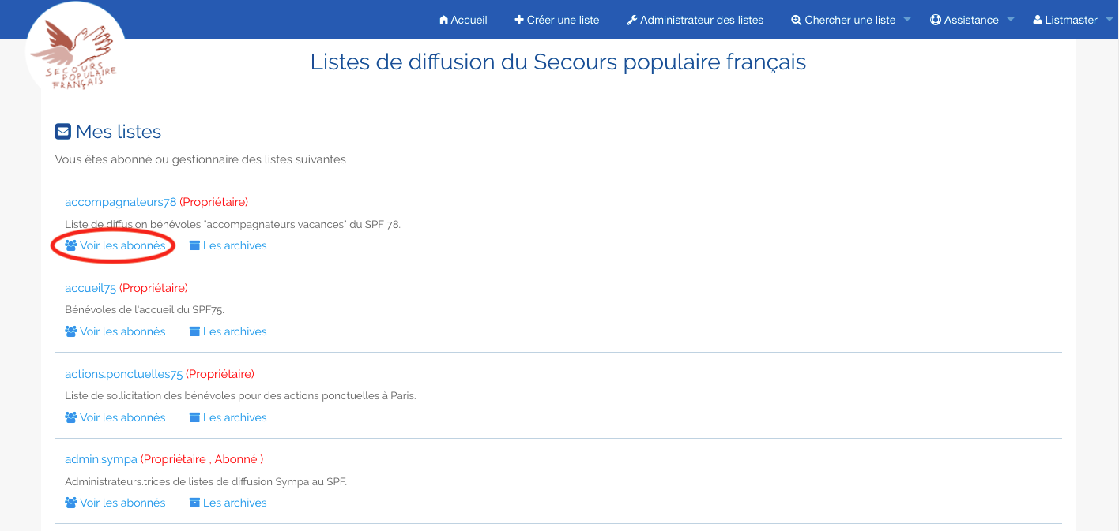Expand the Chercher une liste dropdown arrow
This screenshot has width=1119, height=531.
pos(906,19)
